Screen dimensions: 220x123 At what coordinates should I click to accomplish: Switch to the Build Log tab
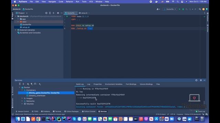tap(80, 84)
